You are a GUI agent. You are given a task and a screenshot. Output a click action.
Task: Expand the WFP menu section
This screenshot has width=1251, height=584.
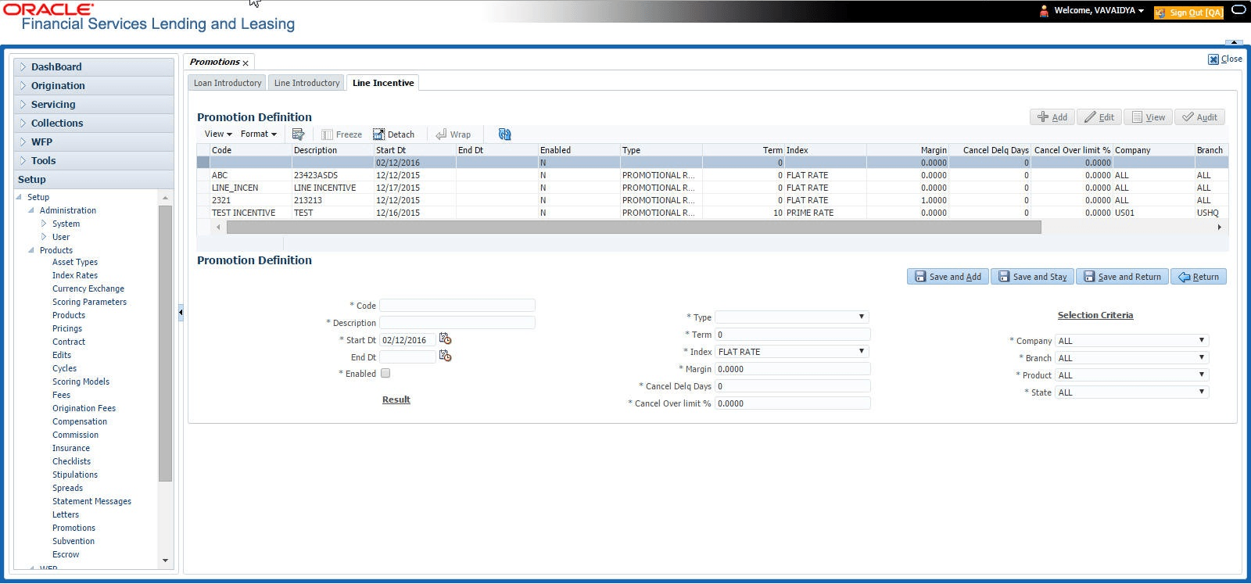23,142
